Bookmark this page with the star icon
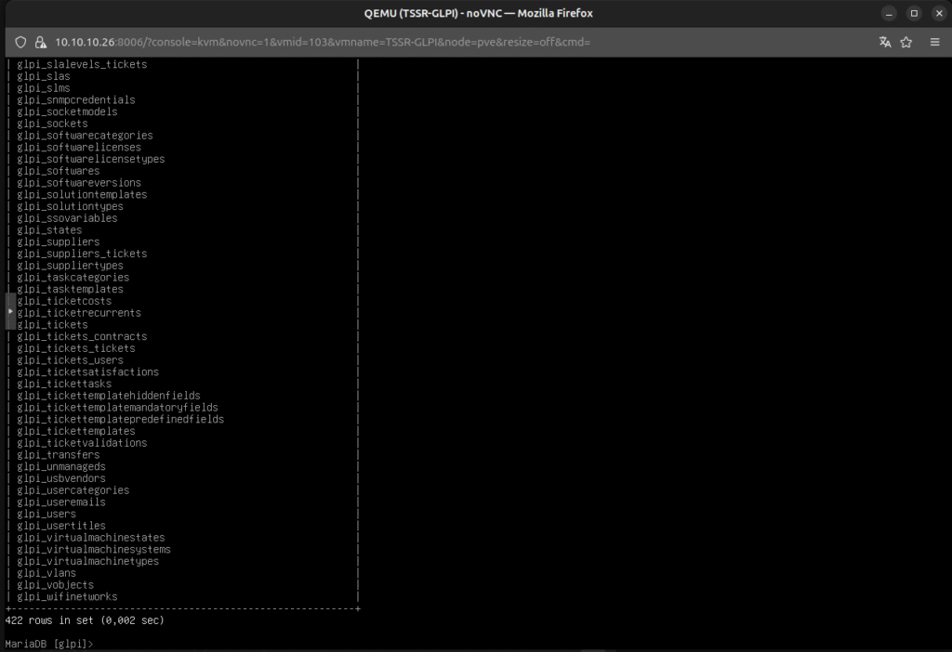 (906, 43)
